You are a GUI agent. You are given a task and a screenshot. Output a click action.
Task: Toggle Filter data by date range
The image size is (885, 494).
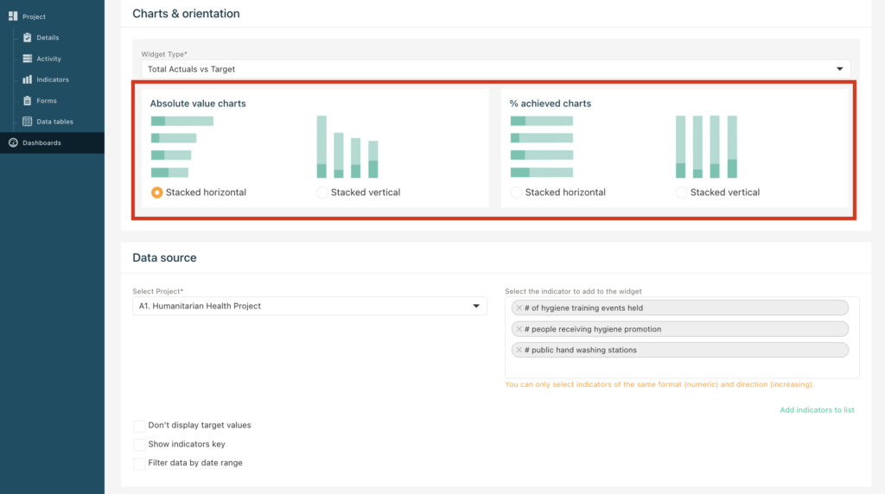[x=139, y=463]
